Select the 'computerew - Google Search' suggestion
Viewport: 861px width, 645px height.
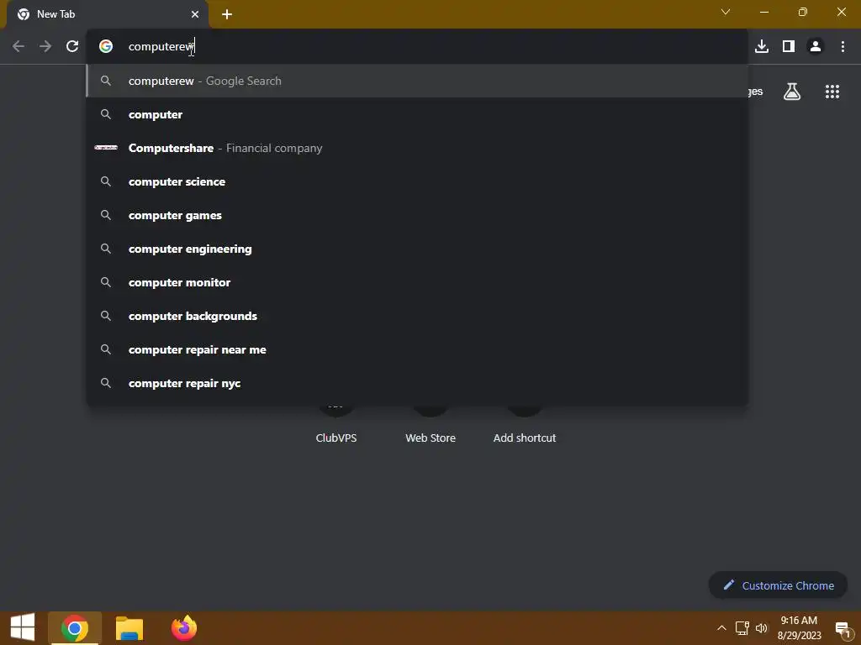[x=417, y=81]
